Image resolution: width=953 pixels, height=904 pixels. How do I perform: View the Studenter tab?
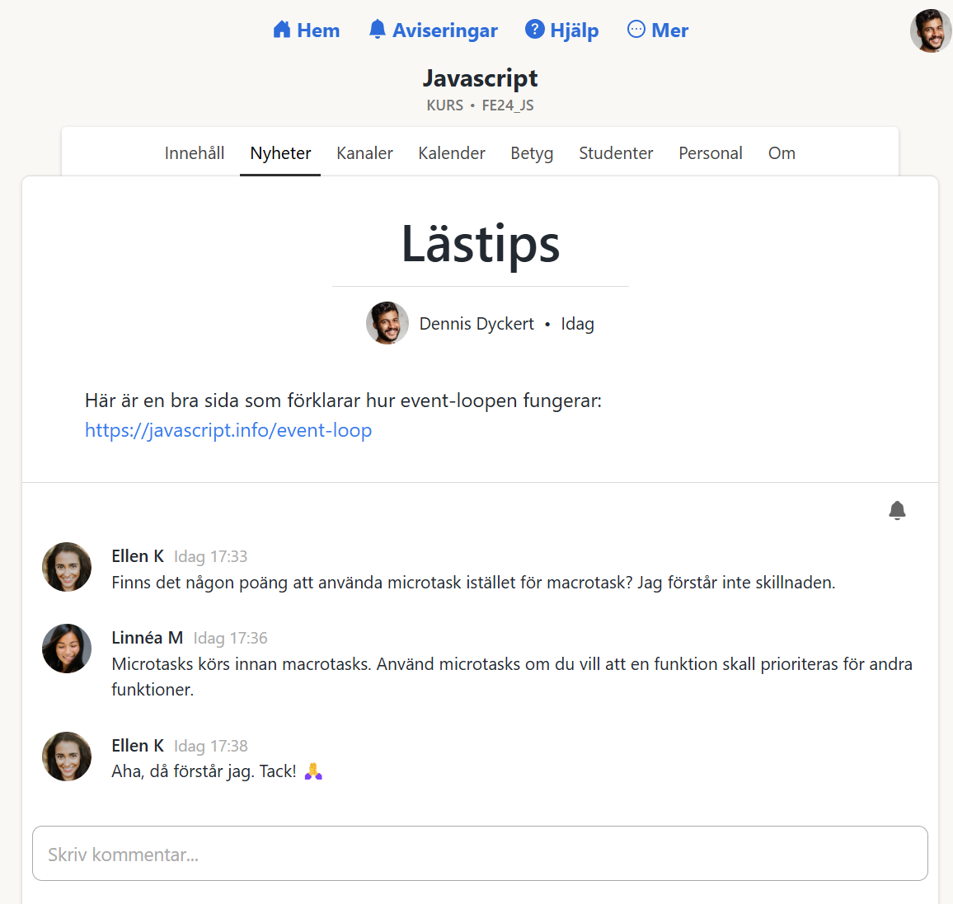coord(616,153)
